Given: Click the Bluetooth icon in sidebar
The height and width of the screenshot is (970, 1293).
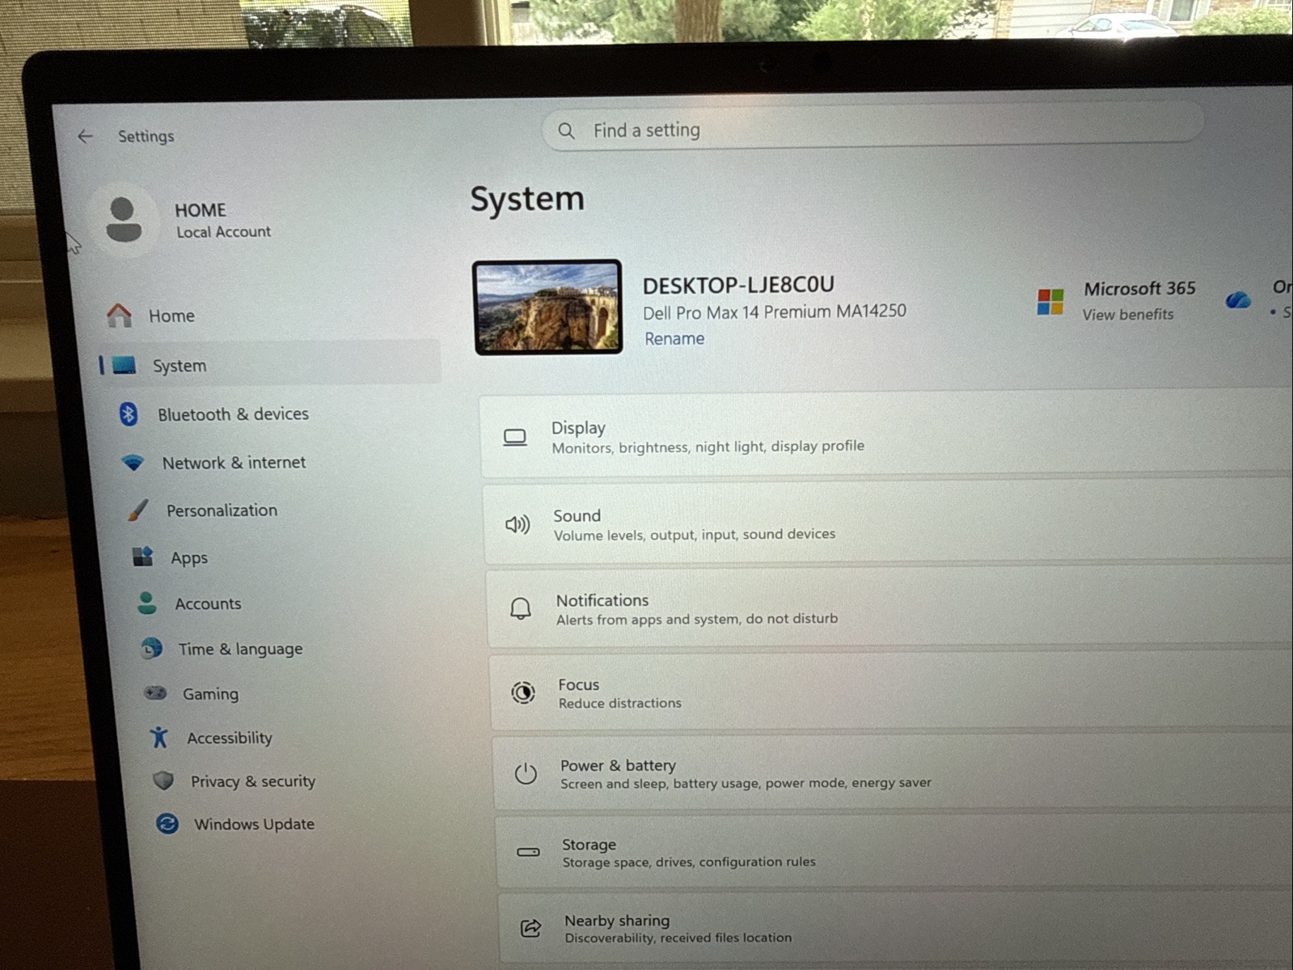Looking at the screenshot, I should click(129, 414).
